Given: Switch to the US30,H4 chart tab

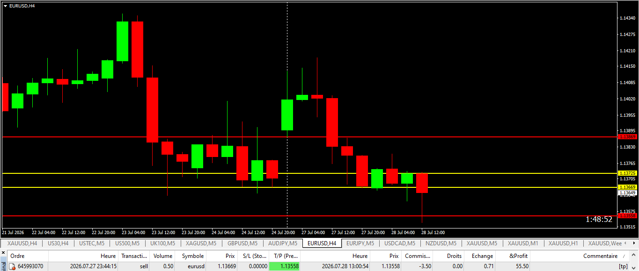Looking at the screenshot, I should click(x=58, y=243).
